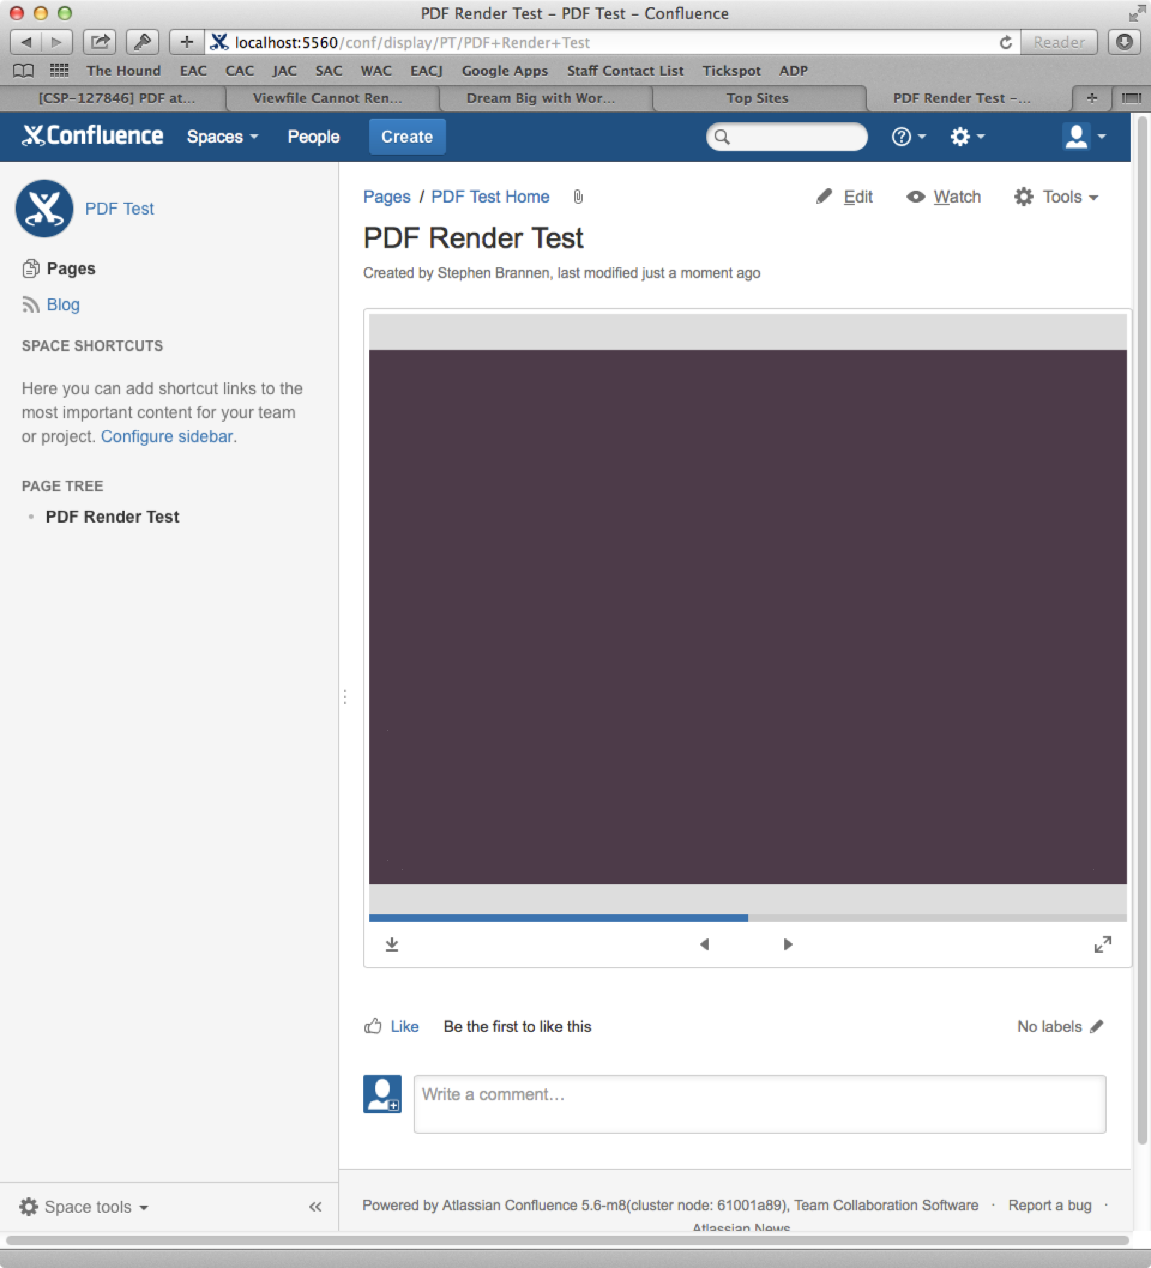Open the Space tools menu
This screenshot has width=1151, height=1268.
[84, 1206]
